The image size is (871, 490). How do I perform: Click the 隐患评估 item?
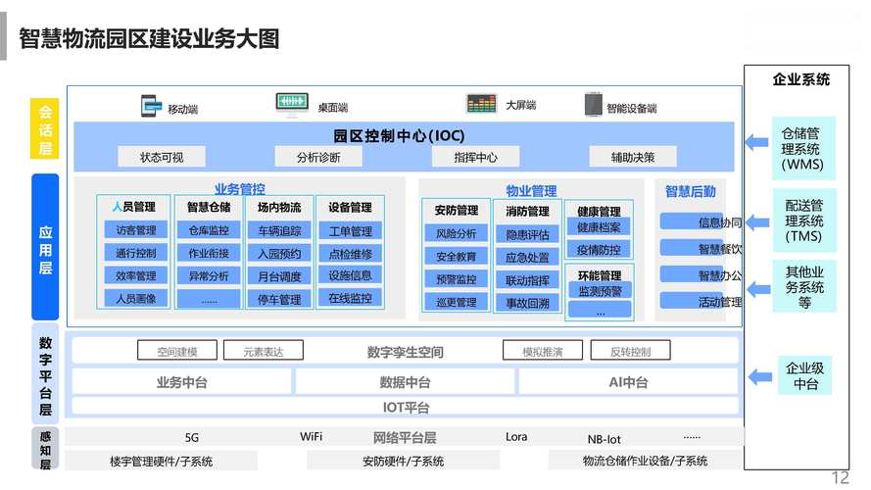tap(527, 235)
